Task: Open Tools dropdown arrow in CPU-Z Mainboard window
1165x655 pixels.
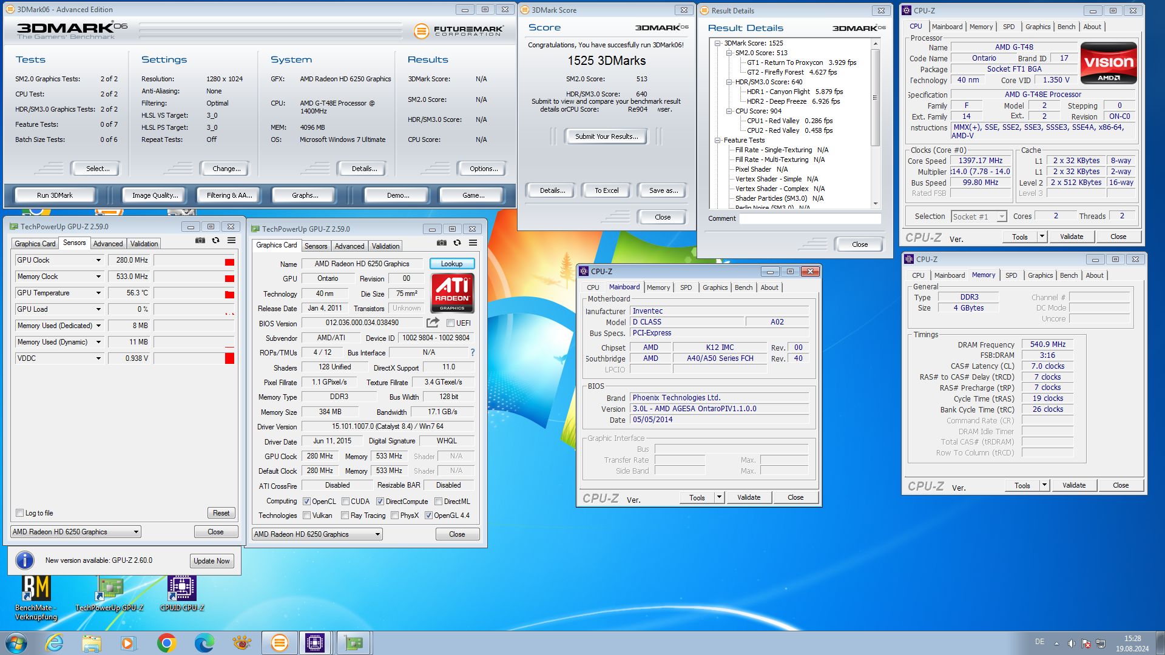Action: coord(719,497)
